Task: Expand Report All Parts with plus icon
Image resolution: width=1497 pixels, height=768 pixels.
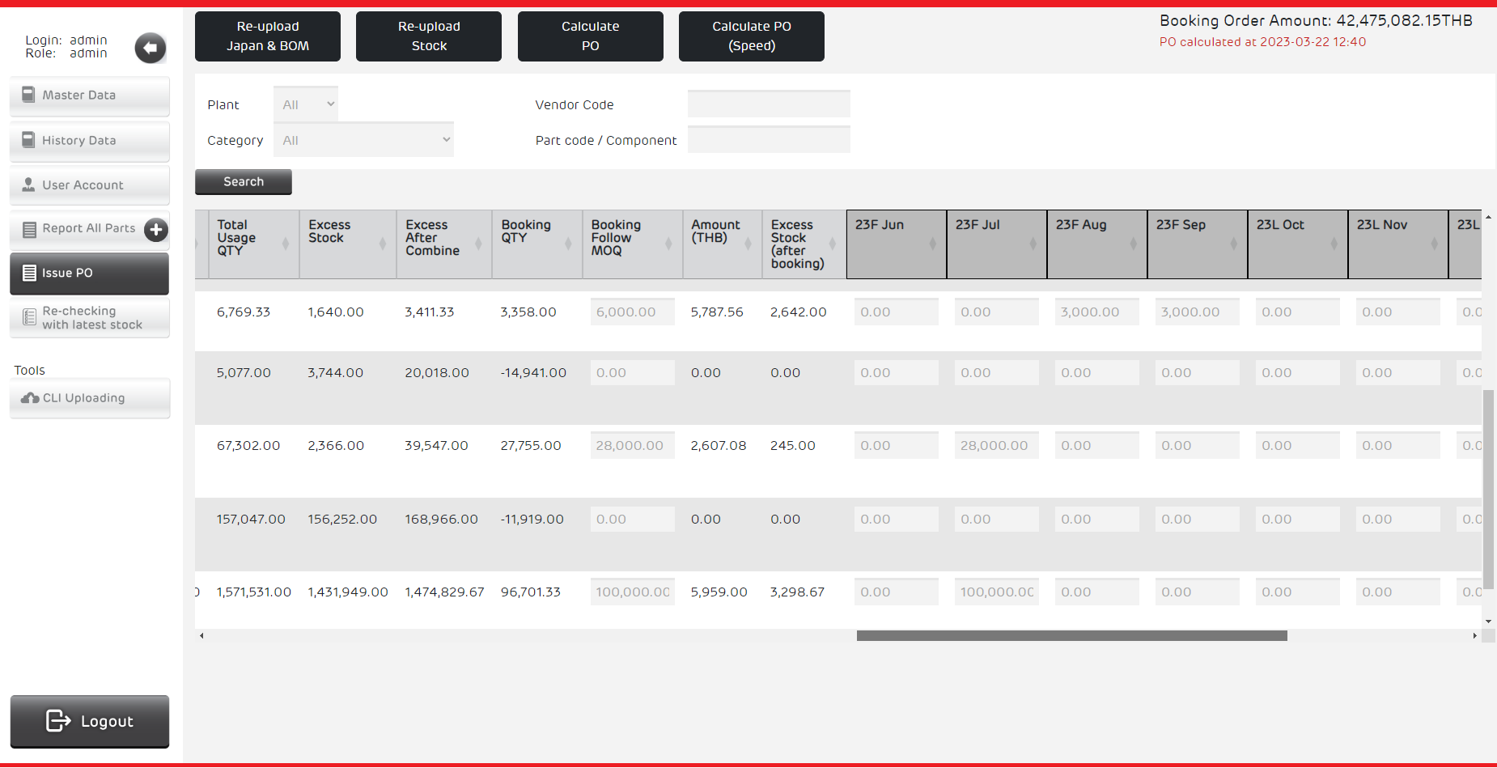Action: point(155,230)
